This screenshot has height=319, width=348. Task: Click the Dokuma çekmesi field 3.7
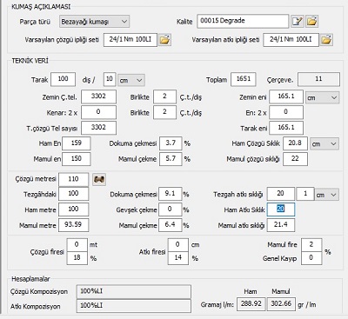pyautogui.click(x=171, y=143)
